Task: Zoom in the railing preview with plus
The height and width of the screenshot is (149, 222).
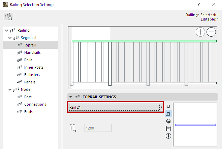Action: (200, 32)
